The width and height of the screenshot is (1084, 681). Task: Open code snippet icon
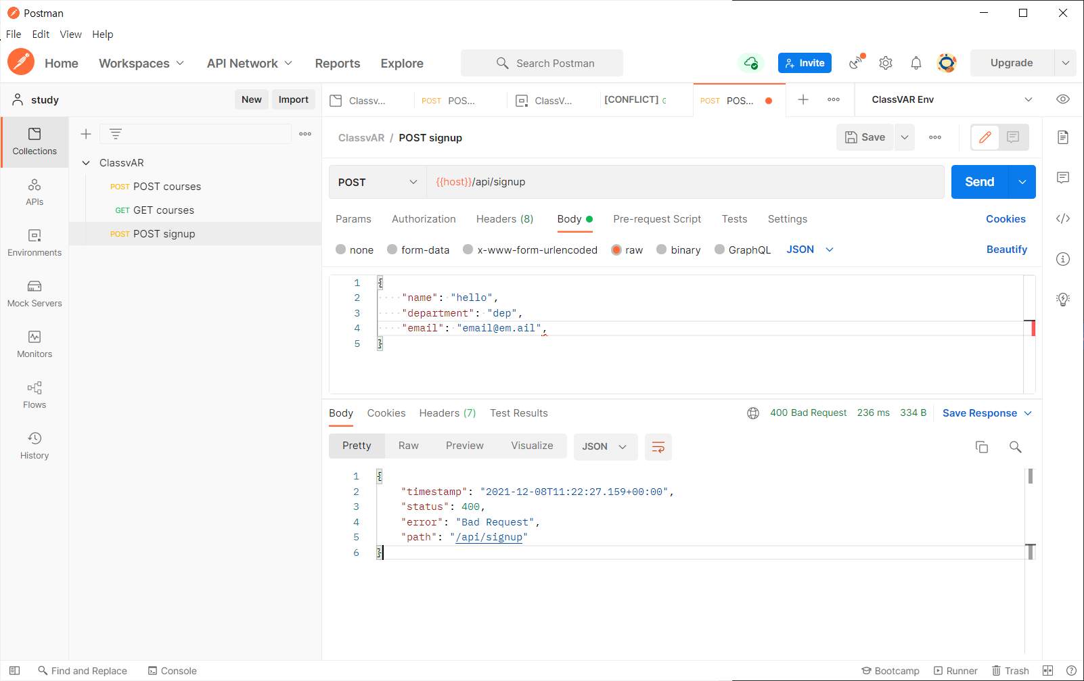(1063, 218)
